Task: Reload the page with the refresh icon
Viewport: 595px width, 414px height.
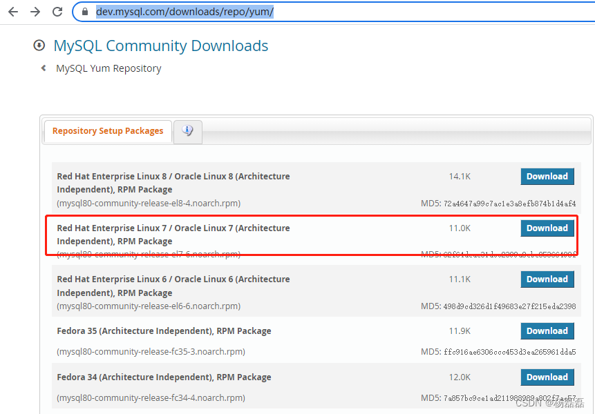Action: tap(57, 11)
